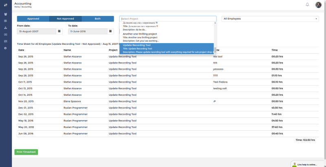Click the 11:40 hrs time cell

(x=277, y=114)
